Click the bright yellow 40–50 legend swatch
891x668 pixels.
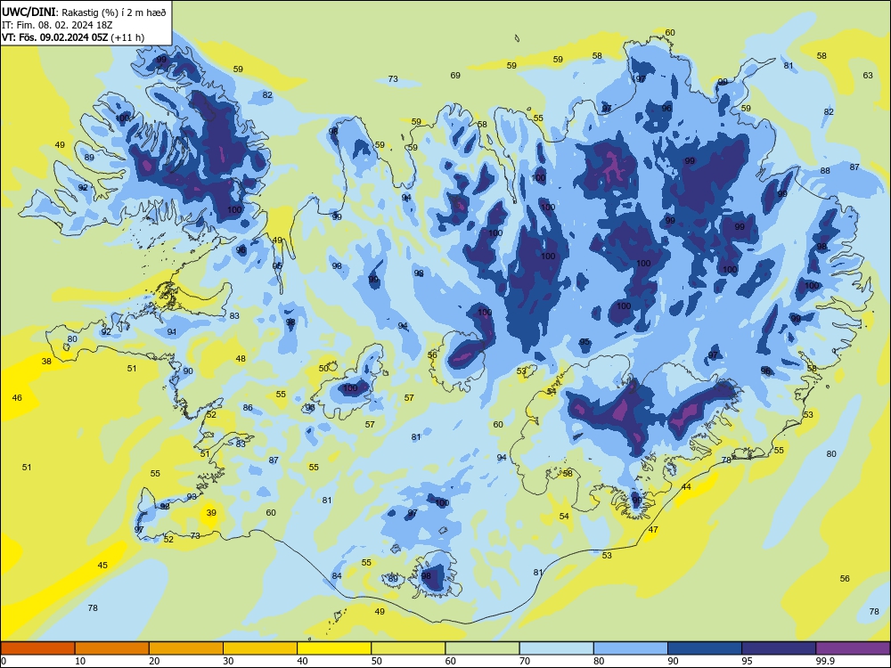point(334,648)
